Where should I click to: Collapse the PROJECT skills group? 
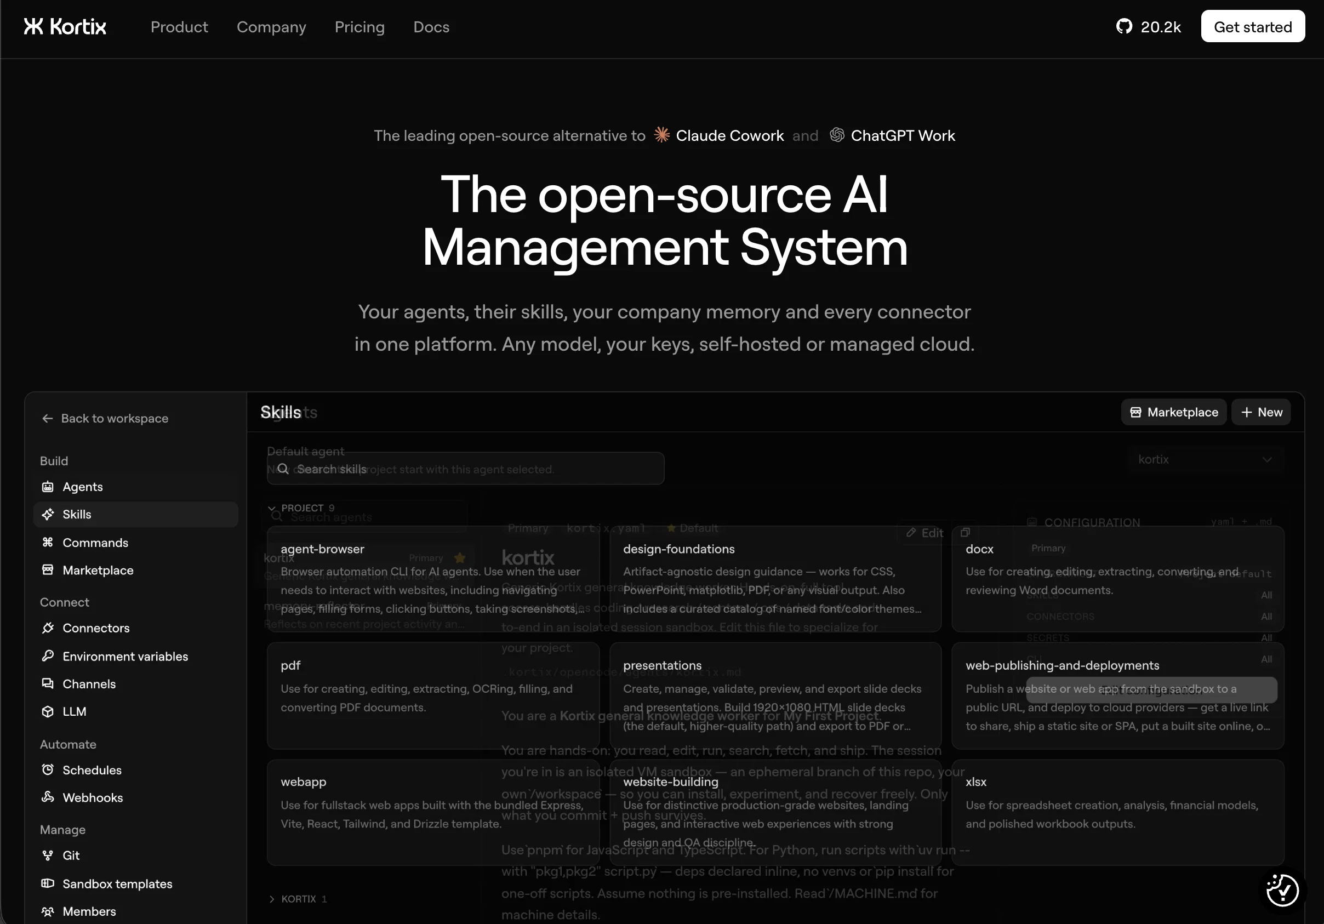click(x=300, y=508)
